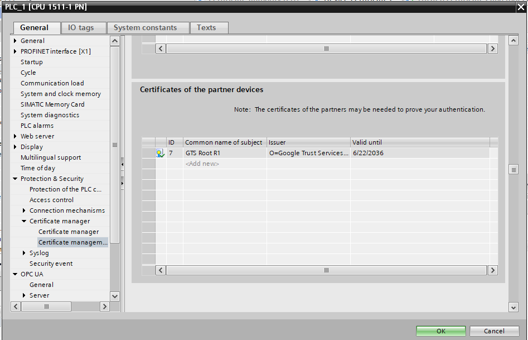Open the System constants tab
528x340 pixels.
click(x=145, y=27)
